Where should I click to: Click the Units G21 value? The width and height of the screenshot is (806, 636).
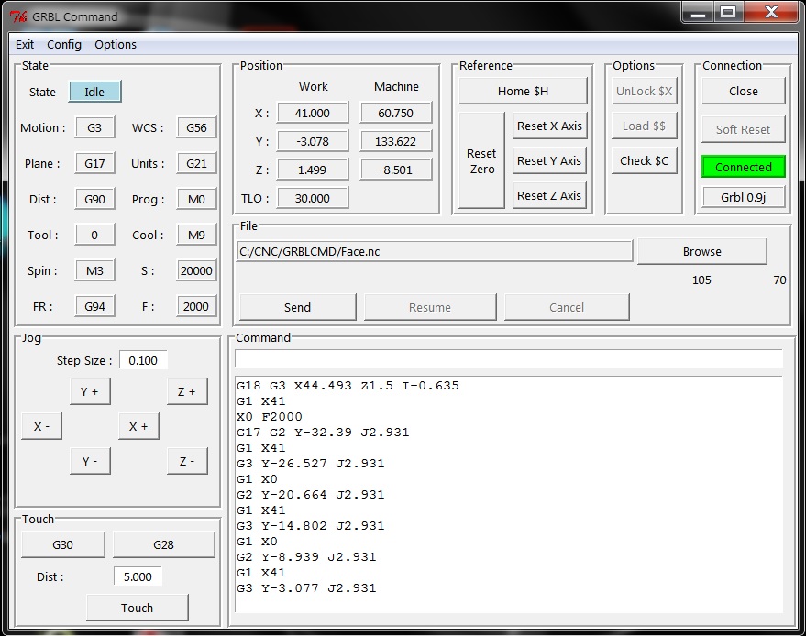pyautogui.click(x=196, y=164)
